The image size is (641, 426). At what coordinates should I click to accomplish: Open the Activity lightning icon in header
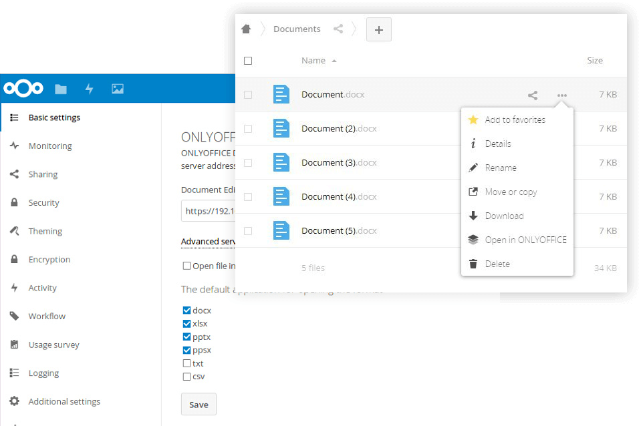click(x=89, y=89)
